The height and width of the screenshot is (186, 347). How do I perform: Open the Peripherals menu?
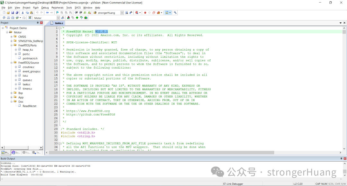[x=57, y=7]
